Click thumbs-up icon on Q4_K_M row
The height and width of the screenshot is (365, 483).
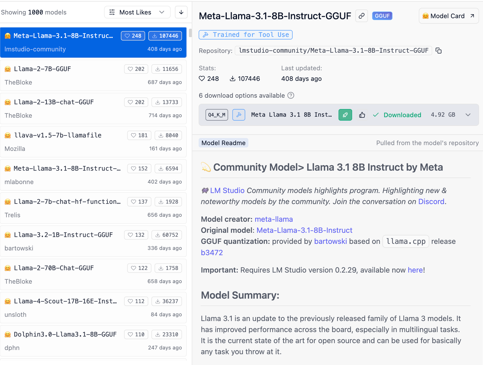pos(362,115)
